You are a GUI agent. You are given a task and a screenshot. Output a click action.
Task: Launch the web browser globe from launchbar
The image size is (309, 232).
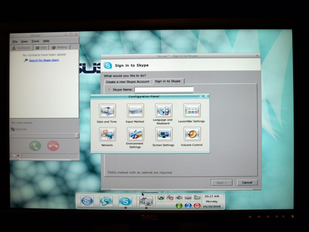(x=87, y=201)
